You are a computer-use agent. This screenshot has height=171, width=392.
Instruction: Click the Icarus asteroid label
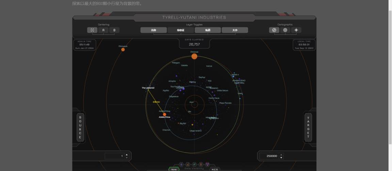click(x=209, y=66)
